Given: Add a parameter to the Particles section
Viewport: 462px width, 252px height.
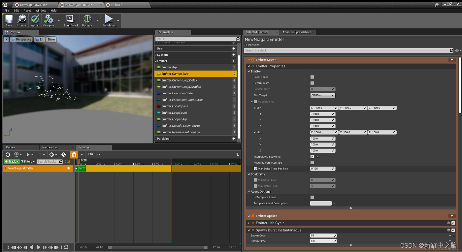Looking at the screenshot, I should tap(234, 139).
